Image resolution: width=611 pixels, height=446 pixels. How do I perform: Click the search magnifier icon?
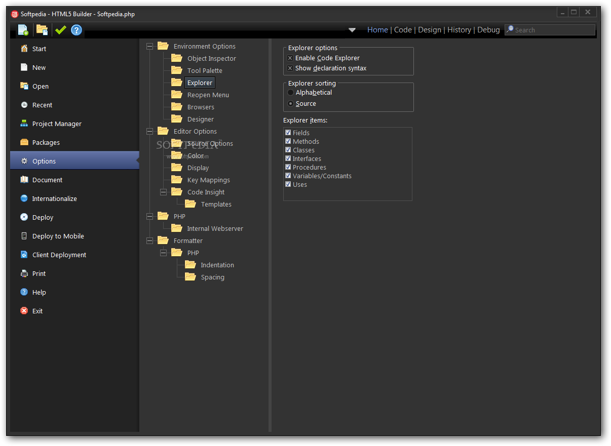coord(510,29)
